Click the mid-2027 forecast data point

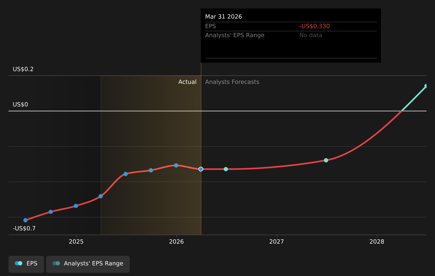(326, 160)
